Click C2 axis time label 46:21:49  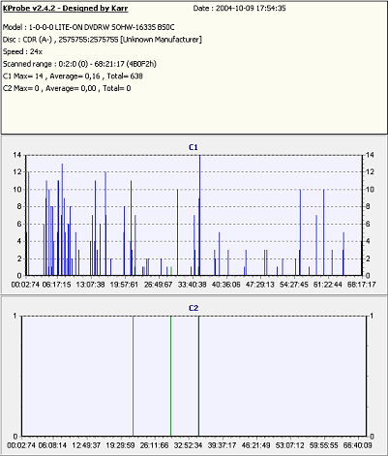[255, 445]
